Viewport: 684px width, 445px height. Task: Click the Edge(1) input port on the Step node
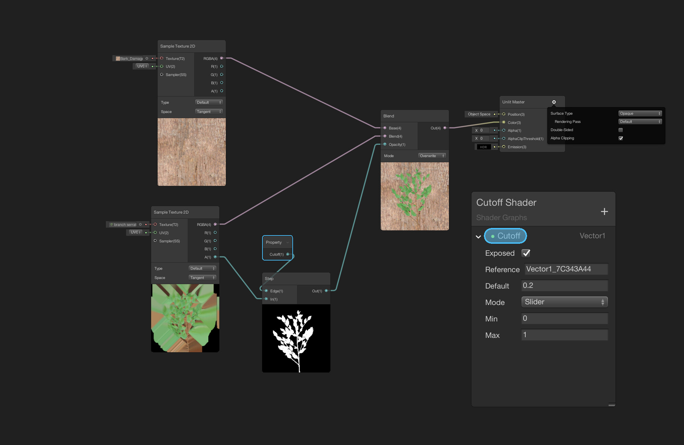pos(266,290)
